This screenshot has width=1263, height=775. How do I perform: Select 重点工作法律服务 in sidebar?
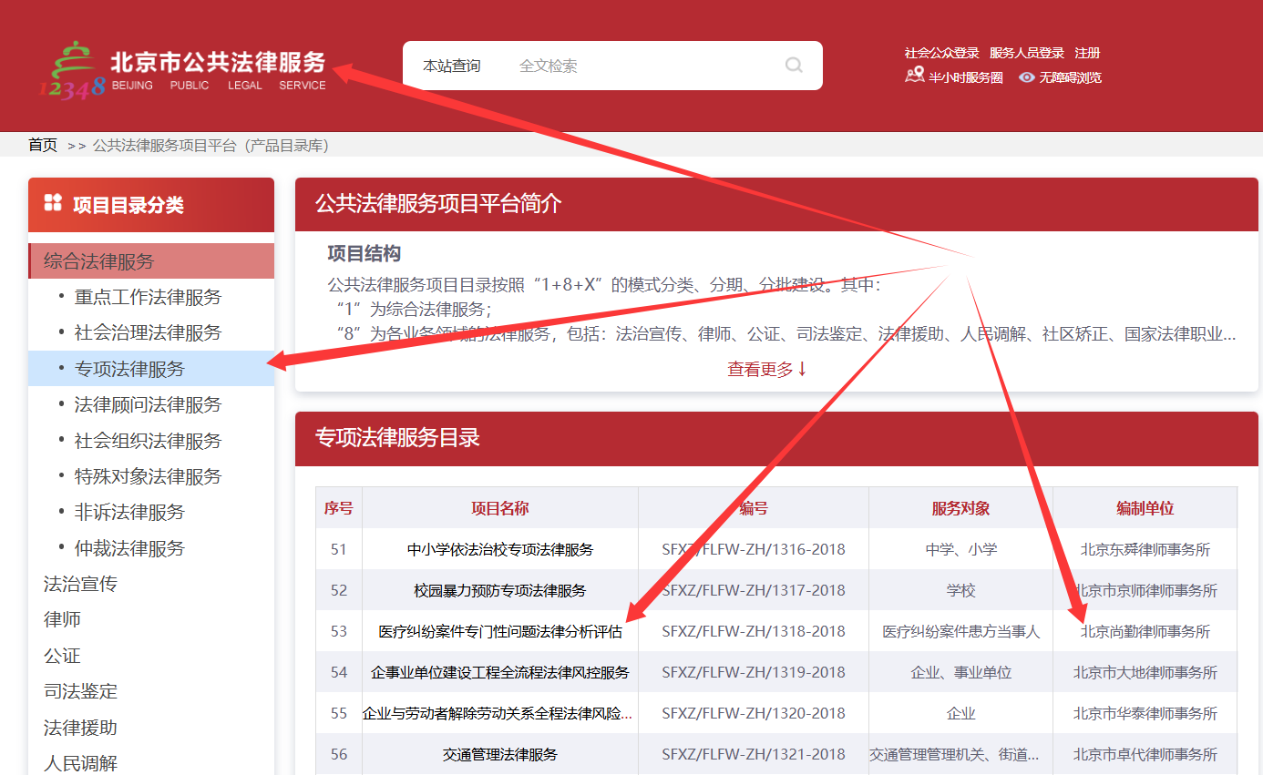(148, 297)
